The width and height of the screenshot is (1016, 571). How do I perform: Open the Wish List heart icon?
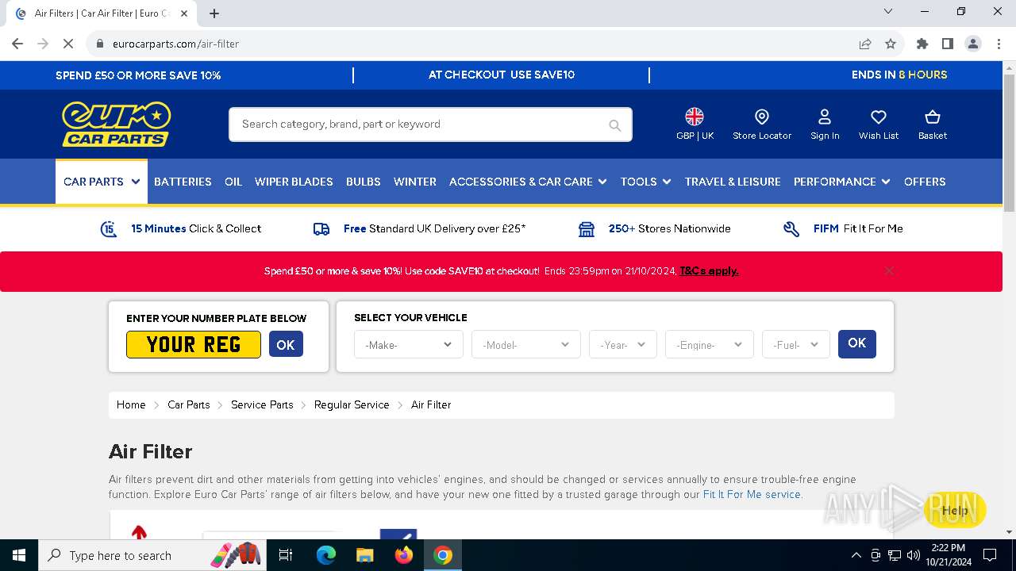click(x=879, y=125)
